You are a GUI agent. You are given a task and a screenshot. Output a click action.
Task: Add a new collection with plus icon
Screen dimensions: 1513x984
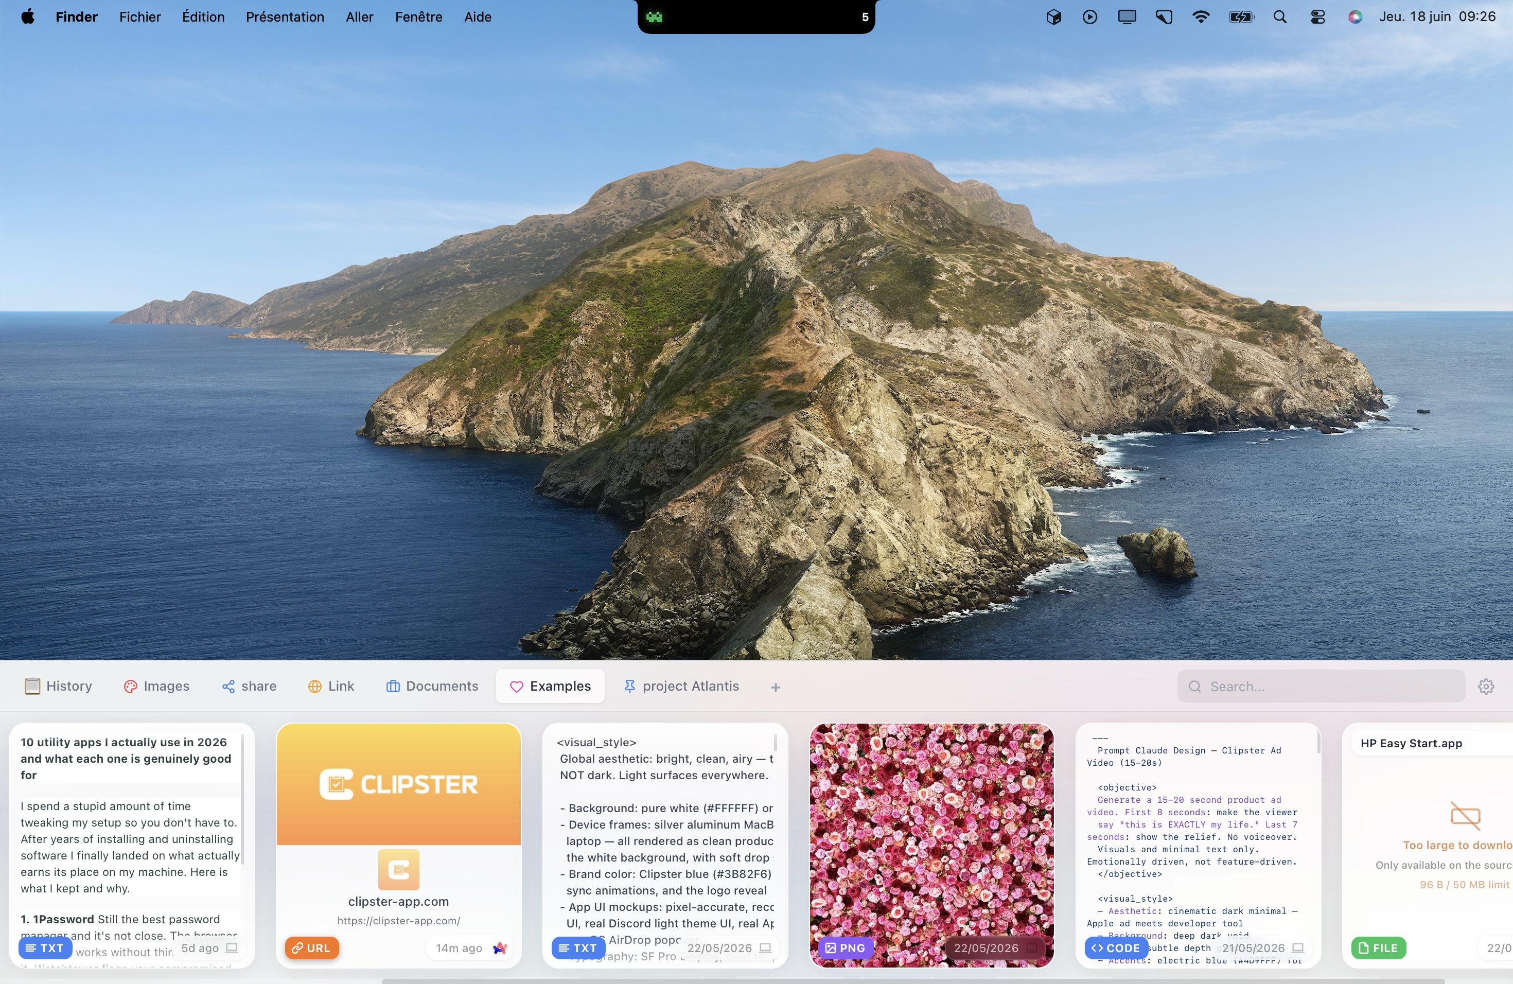pos(775,687)
